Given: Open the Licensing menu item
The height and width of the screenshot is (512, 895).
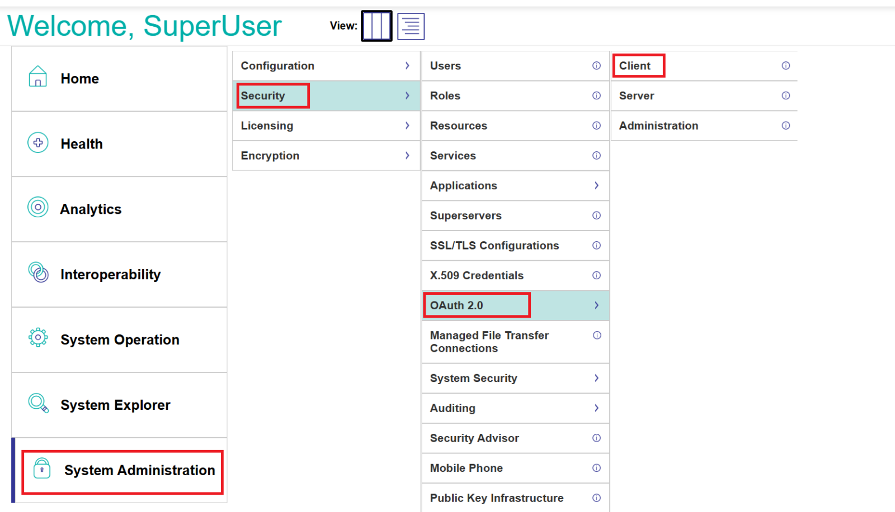Looking at the screenshot, I should point(267,126).
